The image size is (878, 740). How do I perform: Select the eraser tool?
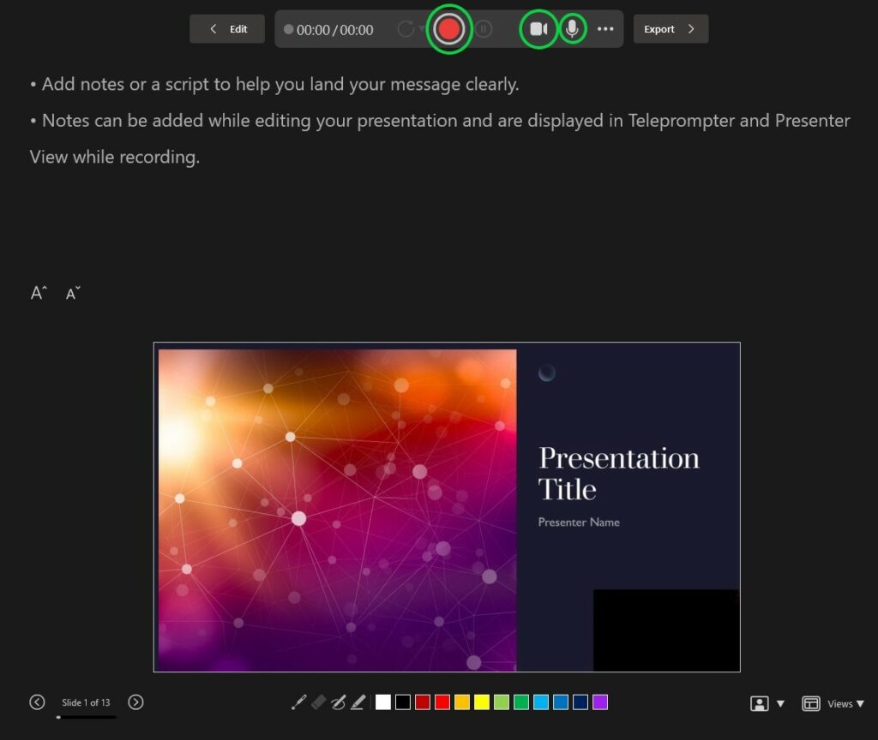click(319, 702)
